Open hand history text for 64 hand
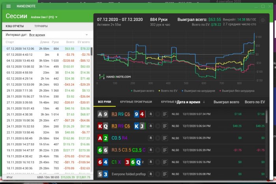Image resolution: width=276 pixels, height=184 pixels. tap(164, 162)
